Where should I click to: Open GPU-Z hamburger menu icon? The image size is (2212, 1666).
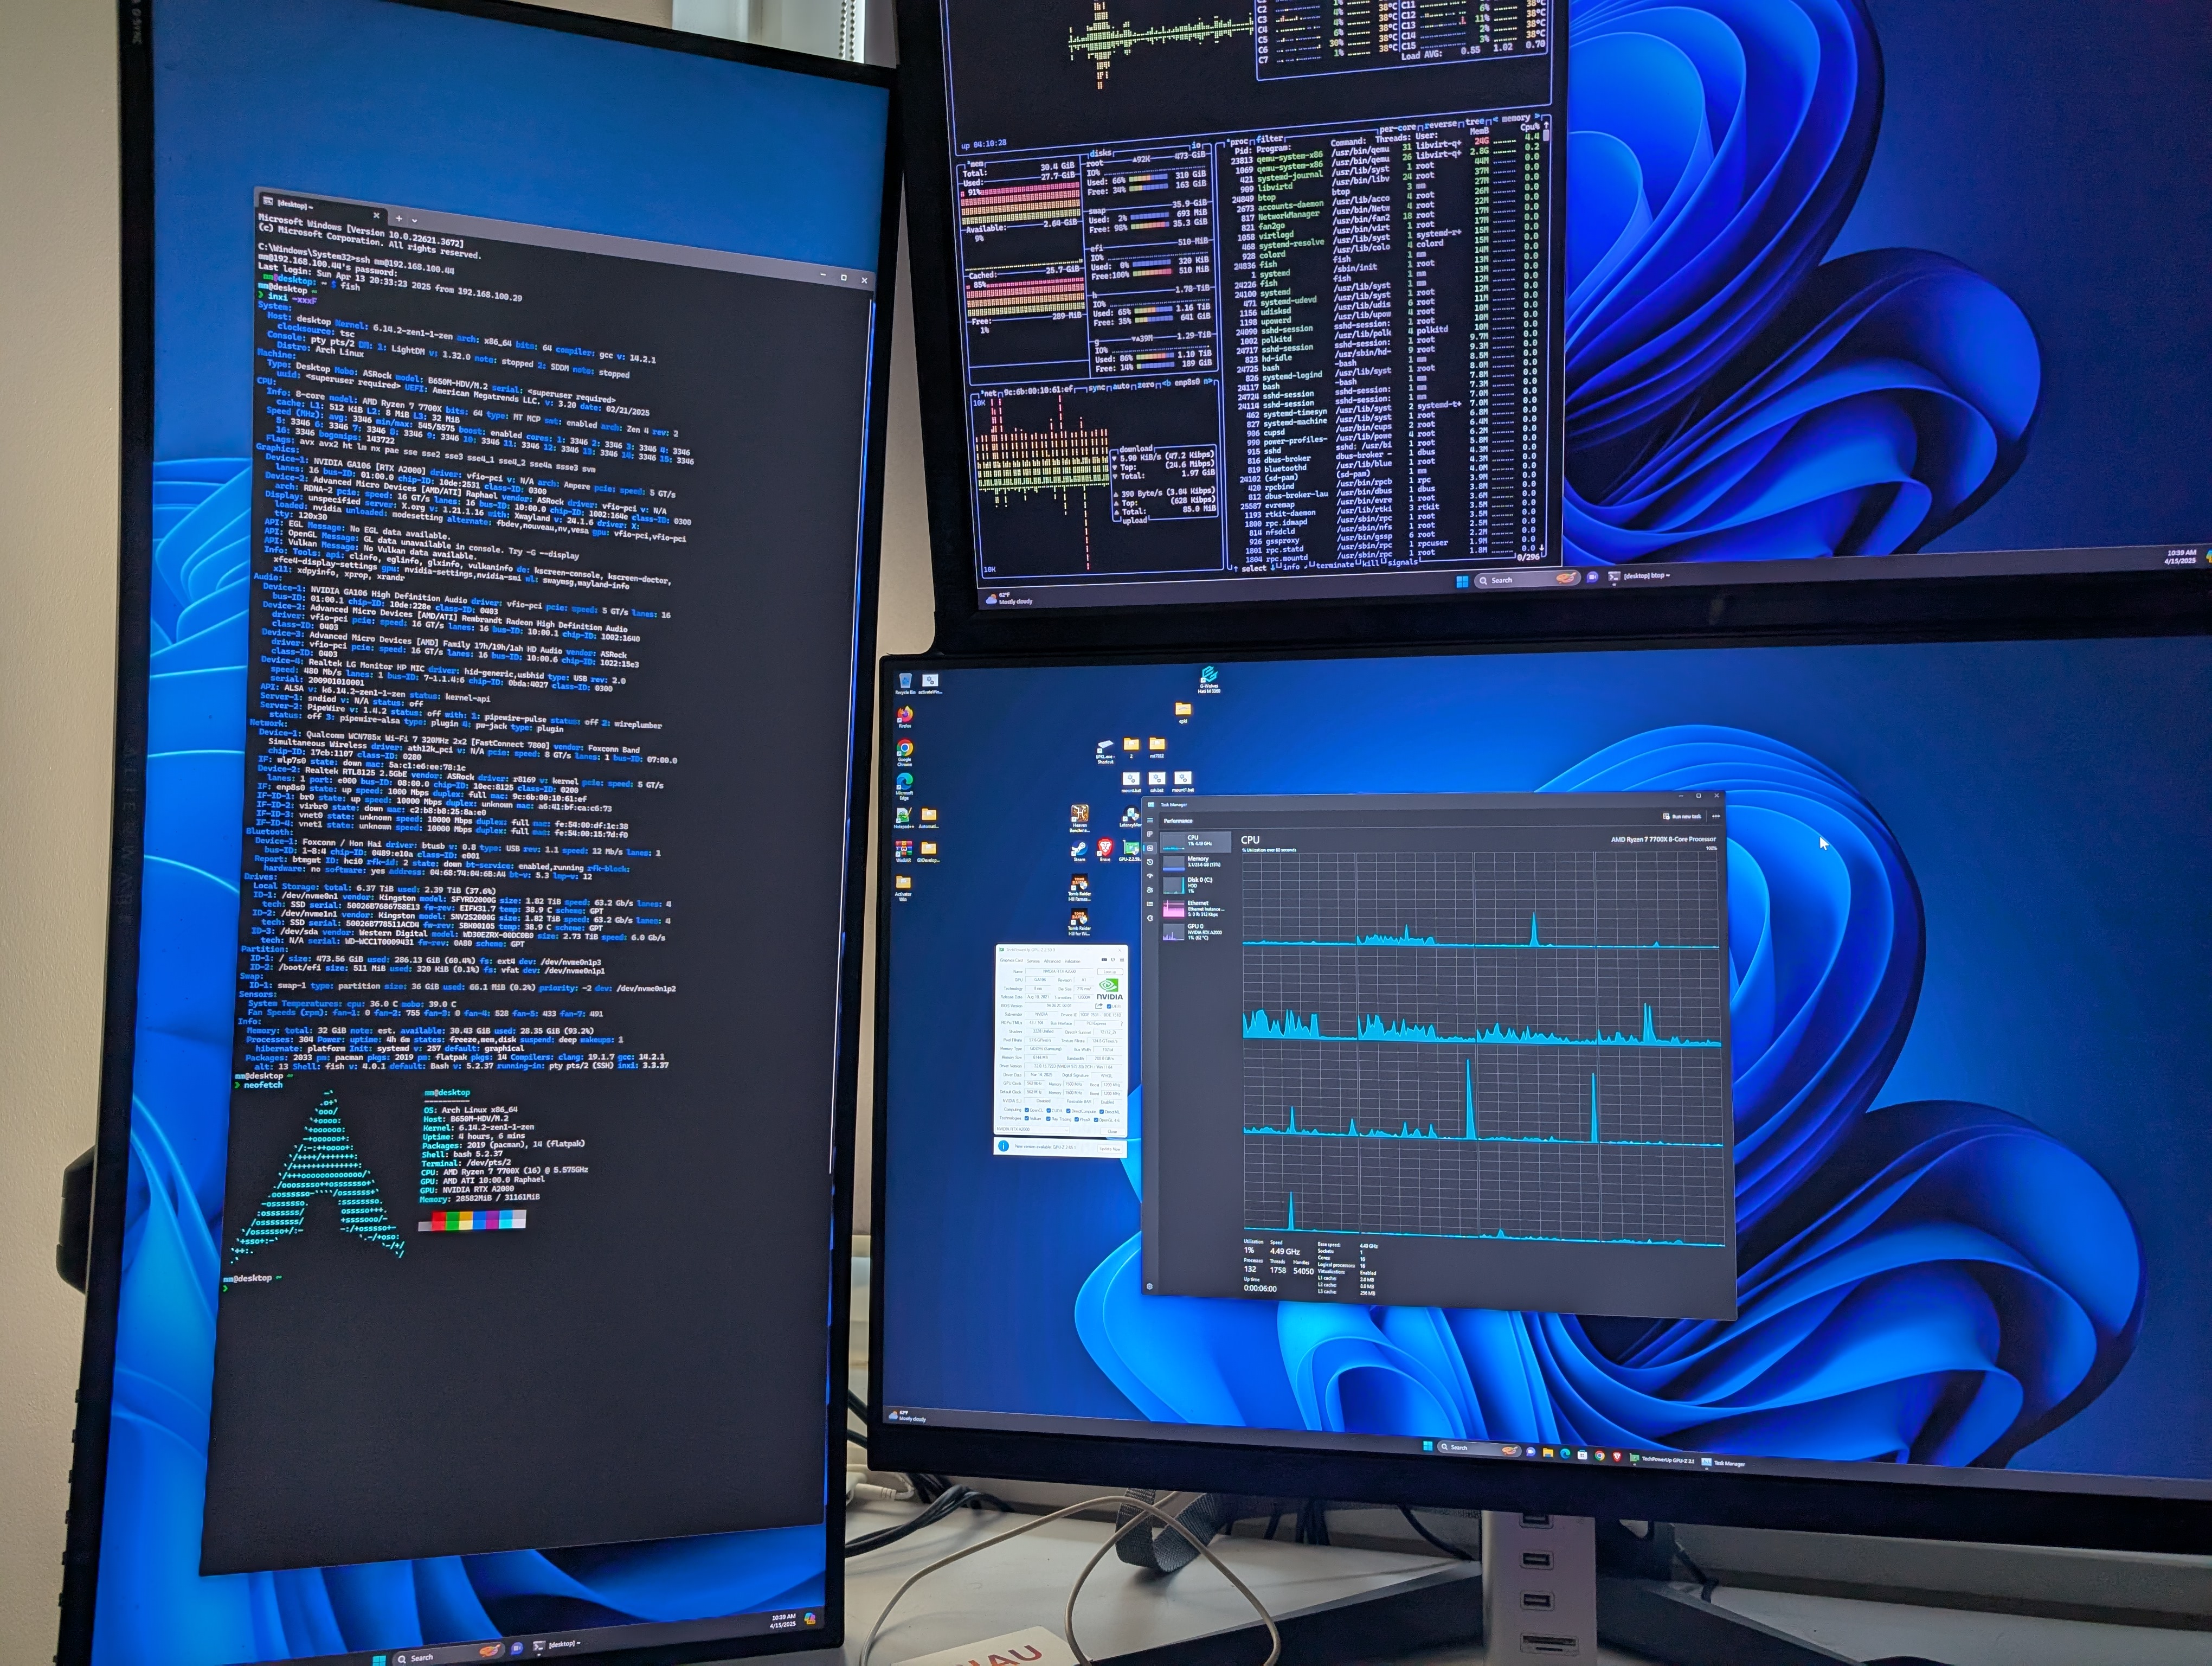pyautogui.click(x=1122, y=960)
